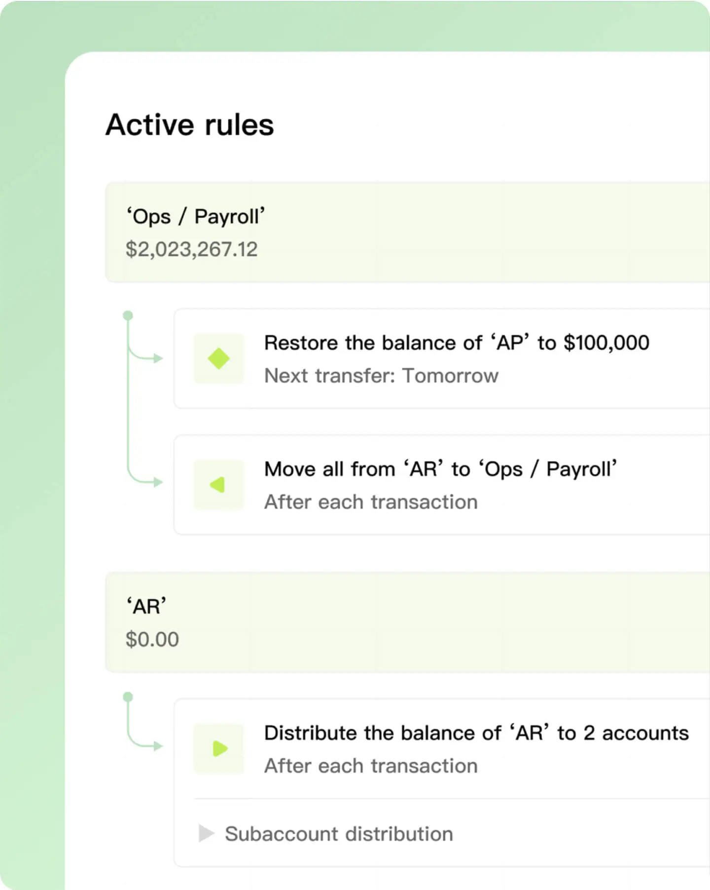Expand the Subaccount distribution disclosure triangle

tap(206, 833)
